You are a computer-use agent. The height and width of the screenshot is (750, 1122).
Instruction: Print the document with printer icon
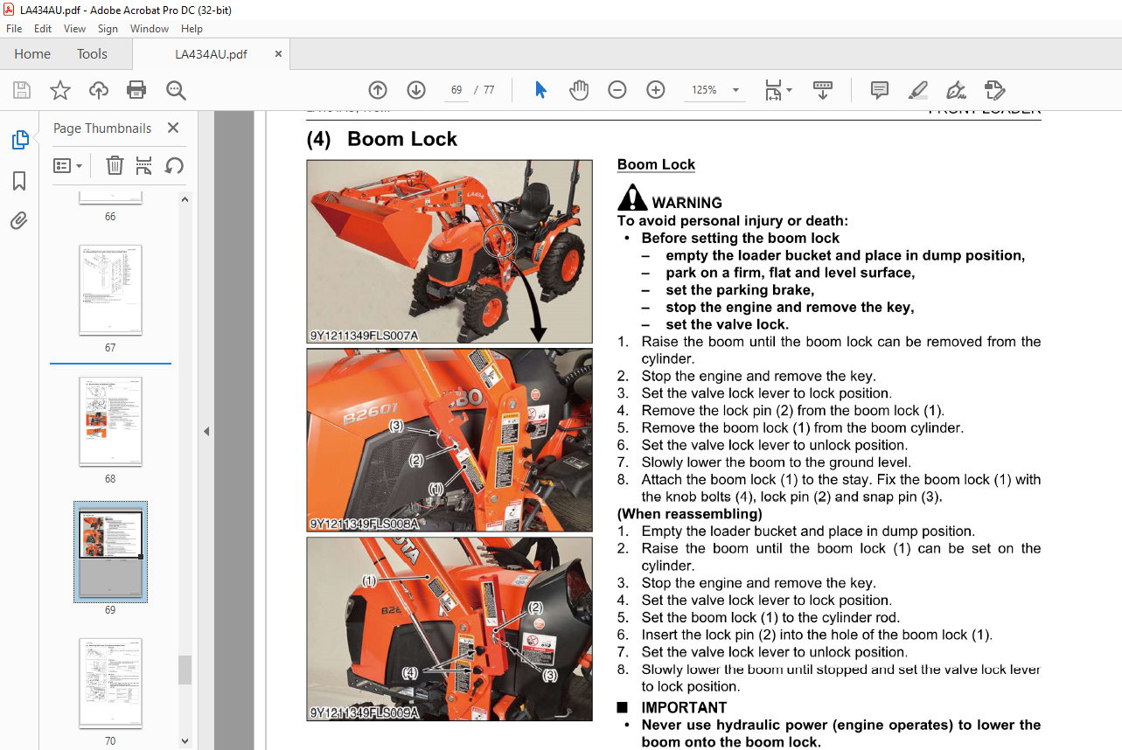tap(136, 90)
